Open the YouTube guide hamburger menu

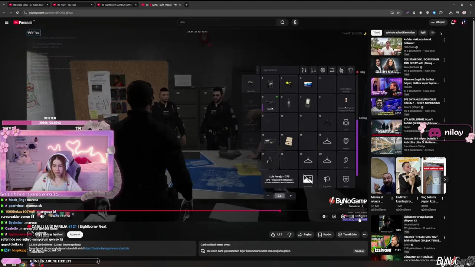[x=6, y=22]
